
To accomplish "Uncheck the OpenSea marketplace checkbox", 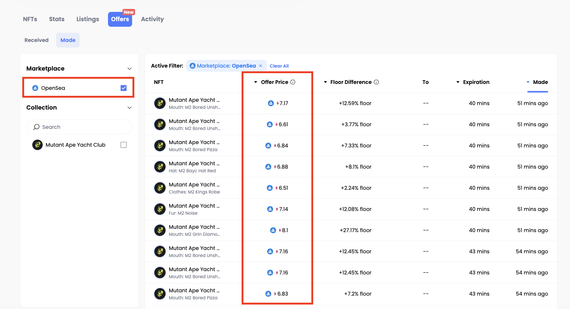I will [124, 88].
